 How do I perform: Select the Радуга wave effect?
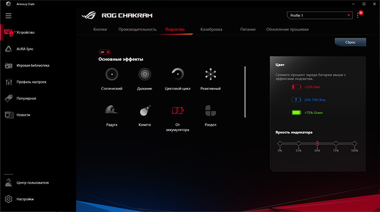point(112,116)
